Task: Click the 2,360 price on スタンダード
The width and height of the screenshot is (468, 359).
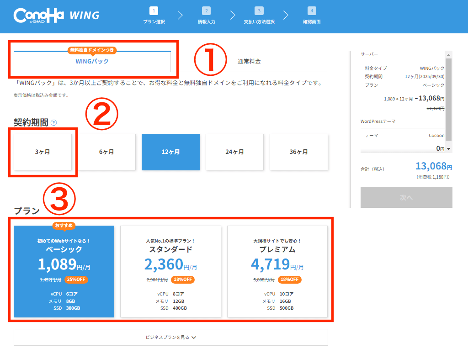Action: click(164, 264)
